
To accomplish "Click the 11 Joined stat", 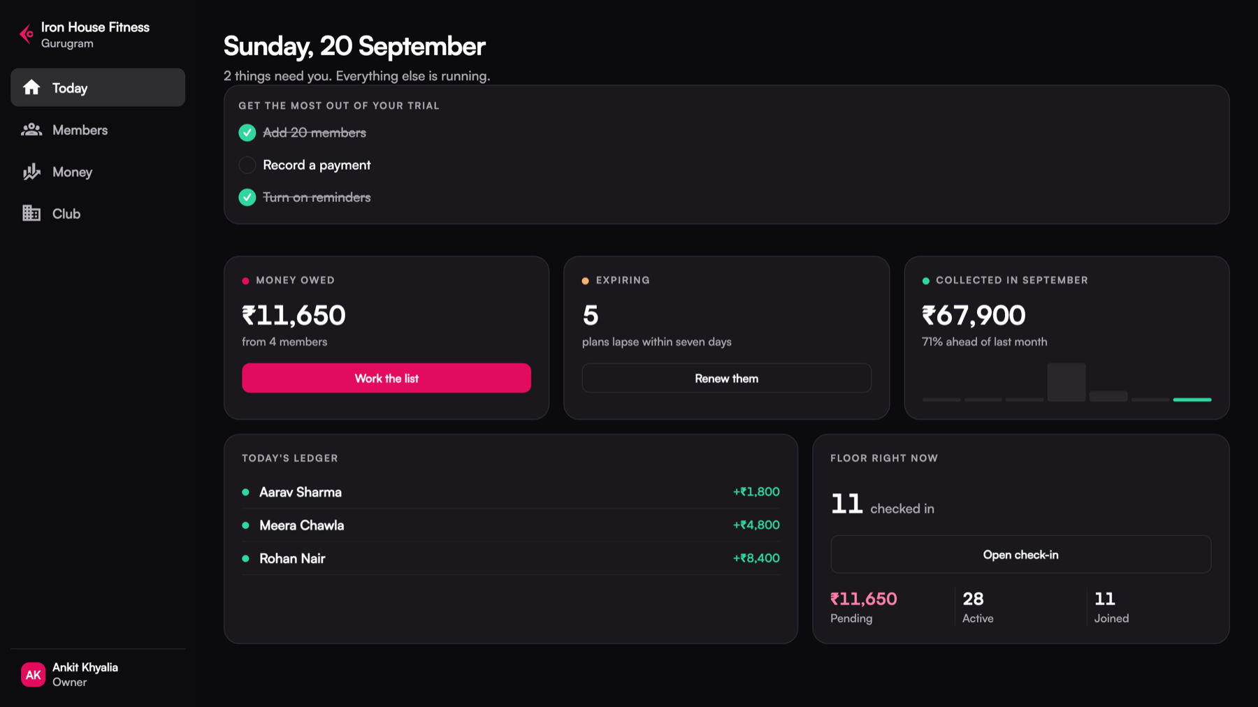I will (x=1111, y=607).
